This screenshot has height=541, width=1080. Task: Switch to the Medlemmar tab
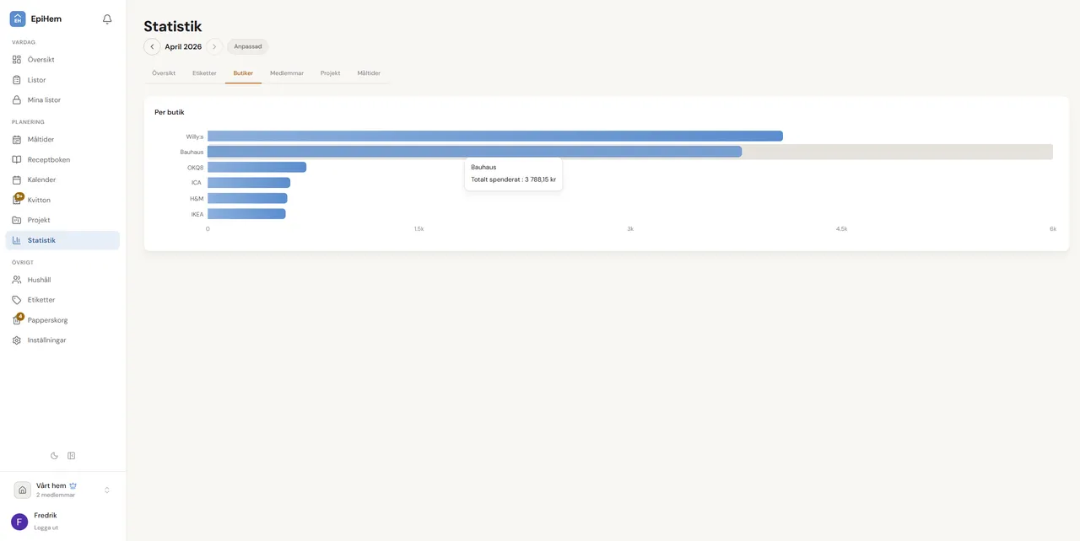pyautogui.click(x=287, y=73)
